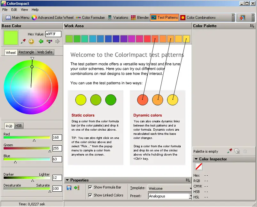Click the saturation value field 100
The width and height of the screenshot is (257, 207).
coord(57,188)
